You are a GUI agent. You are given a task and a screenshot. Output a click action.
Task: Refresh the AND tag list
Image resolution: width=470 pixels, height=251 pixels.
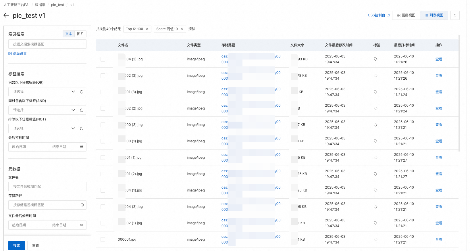coord(82,110)
